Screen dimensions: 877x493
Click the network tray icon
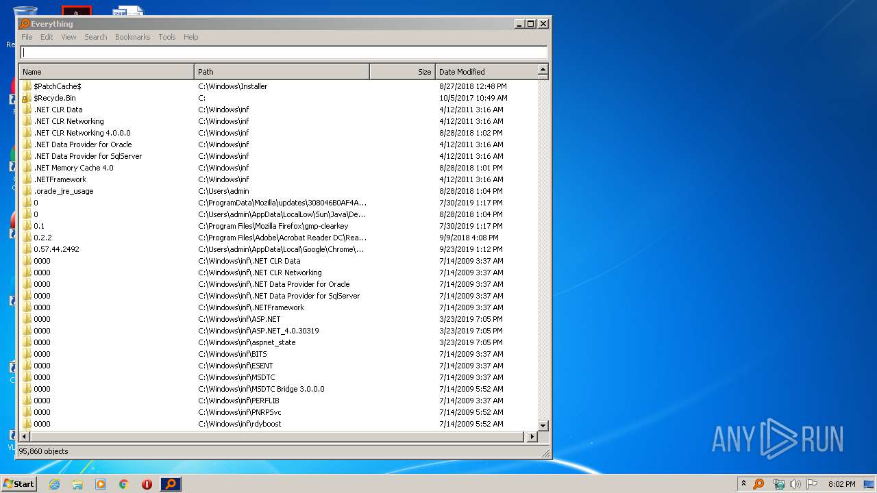(x=779, y=484)
